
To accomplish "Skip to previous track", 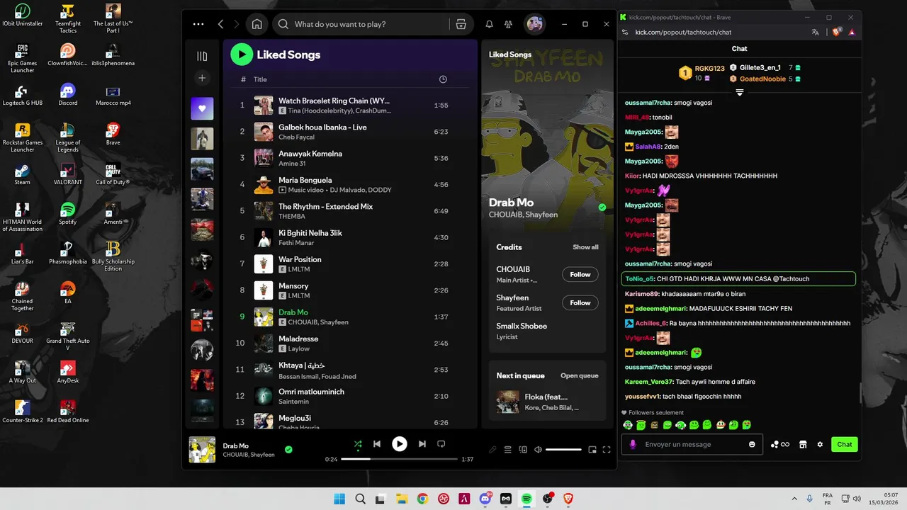I will coord(377,444).
